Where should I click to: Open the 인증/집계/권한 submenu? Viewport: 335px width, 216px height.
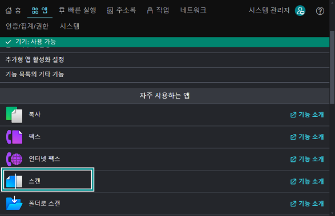pos(27,26)
